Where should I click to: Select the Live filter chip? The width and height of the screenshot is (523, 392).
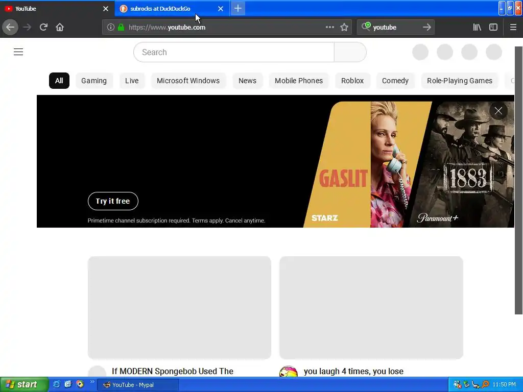132,81
